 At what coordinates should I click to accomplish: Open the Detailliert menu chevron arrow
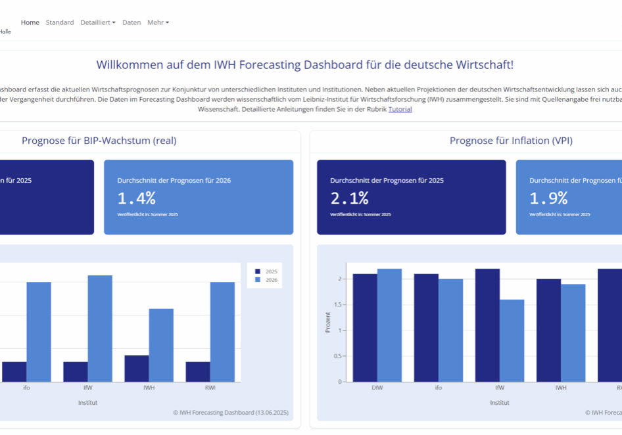(x=114, y=22)
